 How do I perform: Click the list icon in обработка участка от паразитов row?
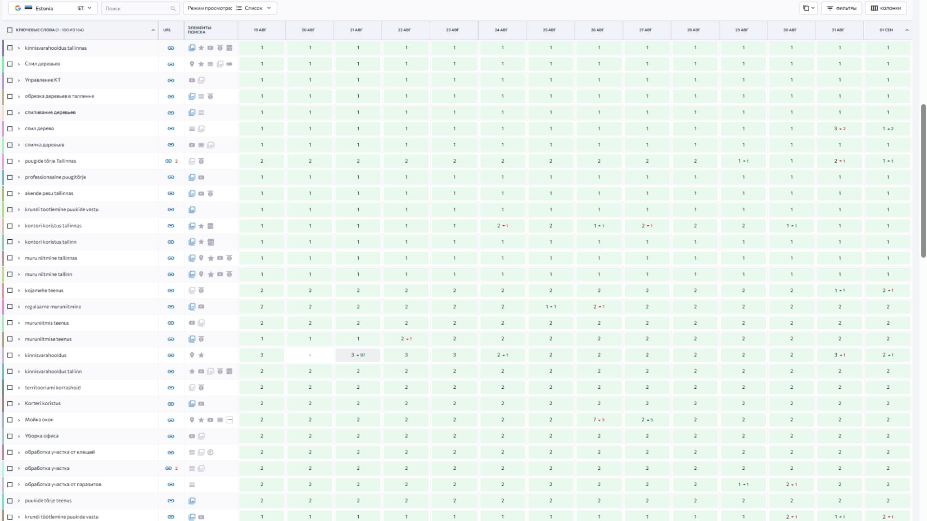coord(192,485)
